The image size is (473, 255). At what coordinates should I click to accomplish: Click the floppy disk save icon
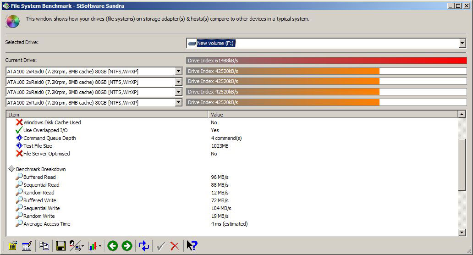coord(60,246)
